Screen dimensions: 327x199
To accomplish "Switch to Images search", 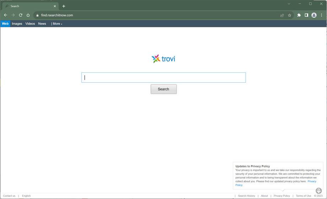I will pyautogui.click(x=17, y=24).
